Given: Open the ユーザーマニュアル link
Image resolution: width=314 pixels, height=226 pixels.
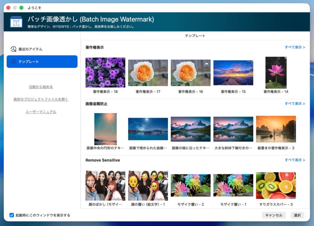Looking at the screenshot, I should click(x=41, y=112).
